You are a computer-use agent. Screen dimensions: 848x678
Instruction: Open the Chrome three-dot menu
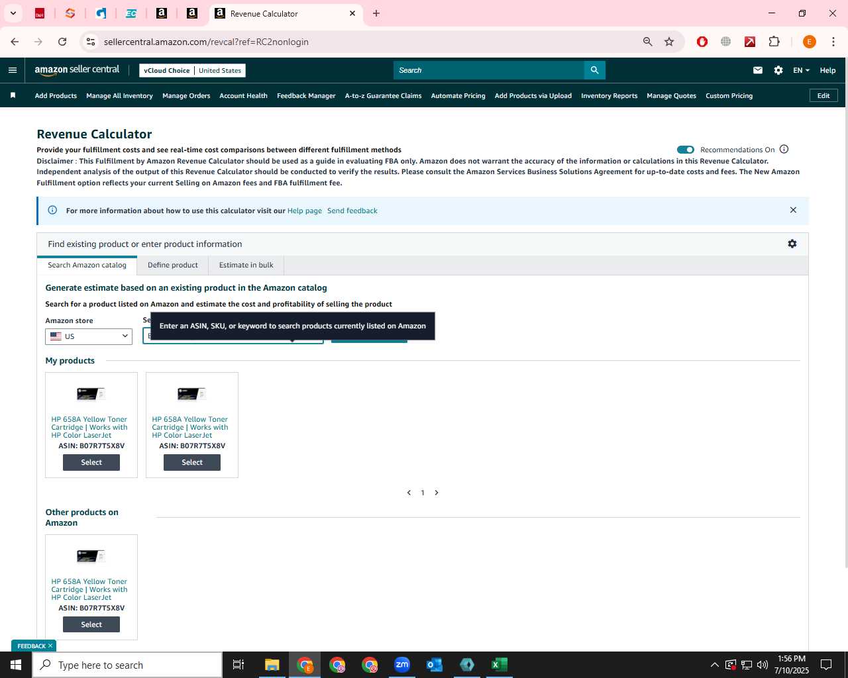tap(833, 42)
